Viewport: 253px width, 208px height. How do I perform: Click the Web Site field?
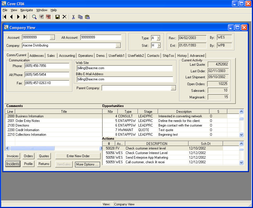tap(125, 68)
